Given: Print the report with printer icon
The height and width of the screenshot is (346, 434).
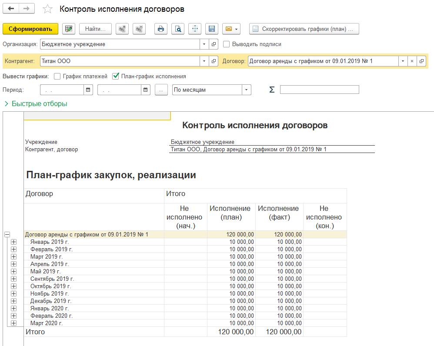Looking at the screenshot, I should [x=161, y=29].
